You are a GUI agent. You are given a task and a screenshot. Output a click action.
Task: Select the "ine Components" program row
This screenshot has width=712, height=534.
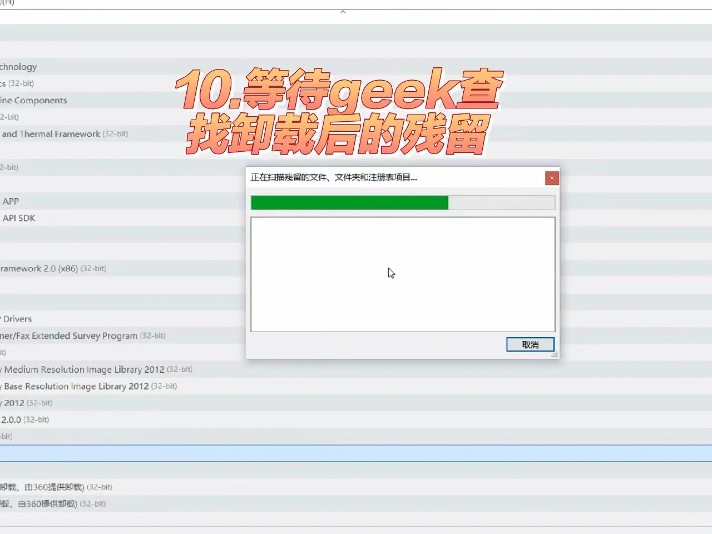point(356,100)
